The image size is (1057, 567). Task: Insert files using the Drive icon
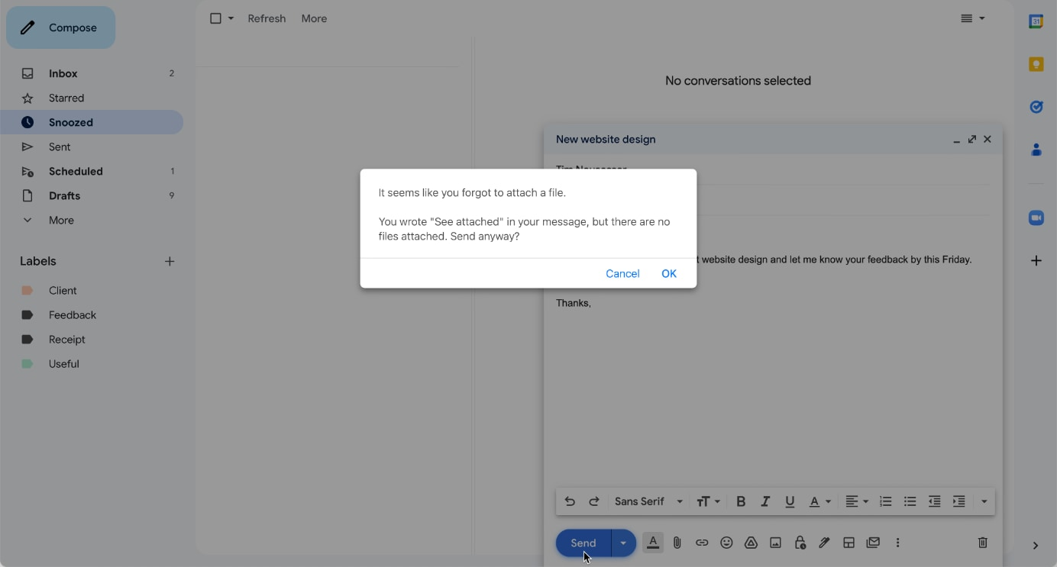pyautogui.click(x=751, y=543)
